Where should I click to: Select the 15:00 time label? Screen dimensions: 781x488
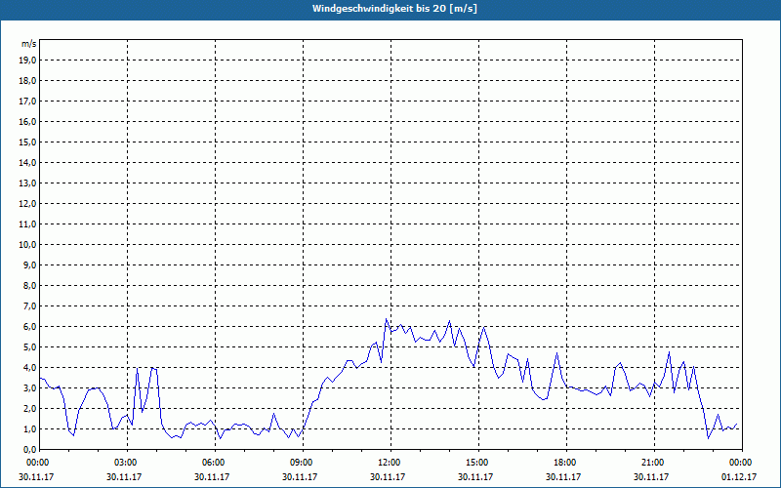pos(478,463)
